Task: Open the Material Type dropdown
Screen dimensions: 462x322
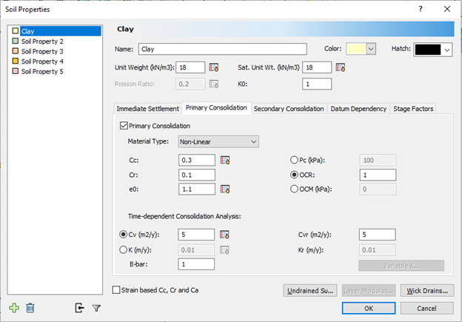Action: (218, 141)
